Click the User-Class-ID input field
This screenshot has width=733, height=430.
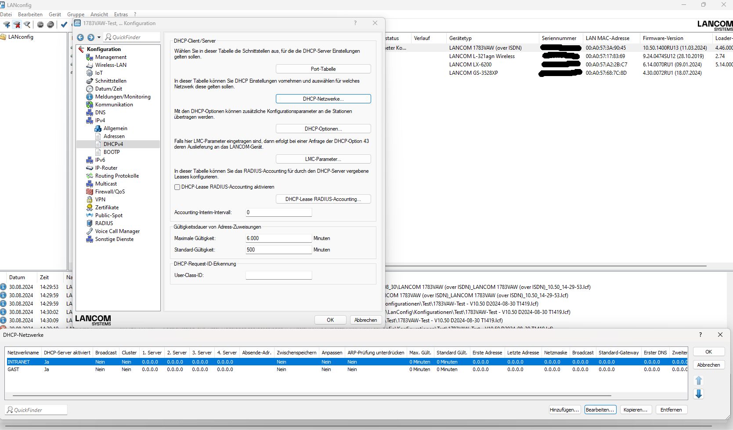(278, 275)
